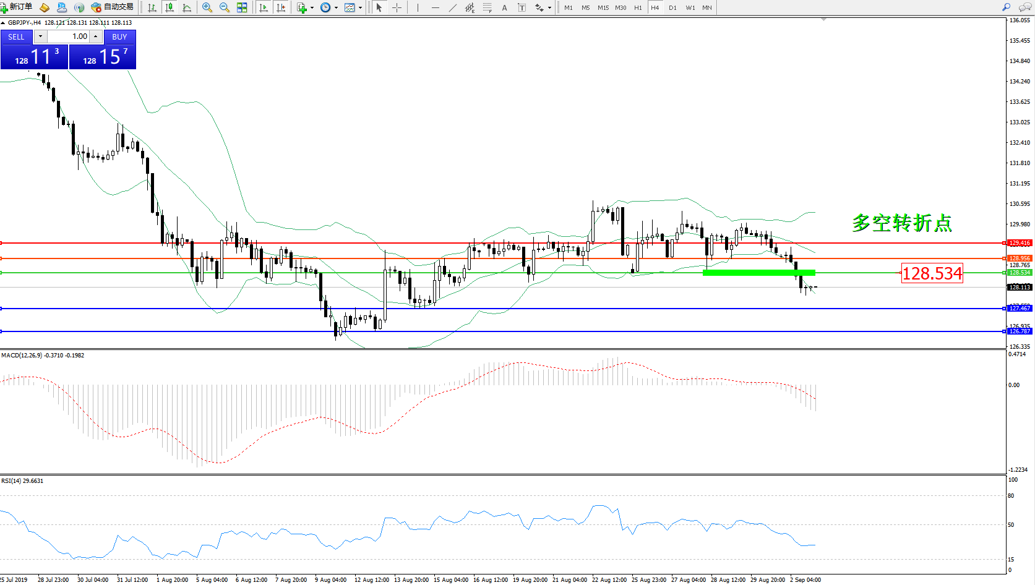Switch to the M15 timeframe
Viewport: 1035px width, 585px height.
(x=603, y=7)
